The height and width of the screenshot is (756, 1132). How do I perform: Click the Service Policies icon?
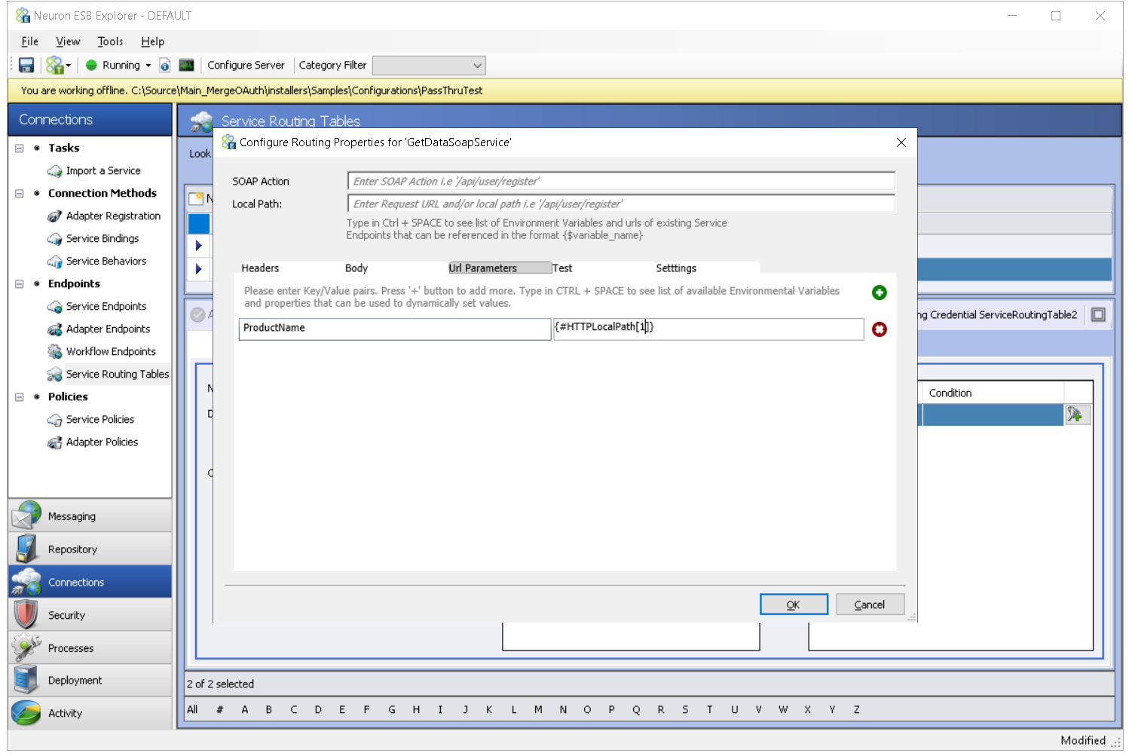click(54, 420)
